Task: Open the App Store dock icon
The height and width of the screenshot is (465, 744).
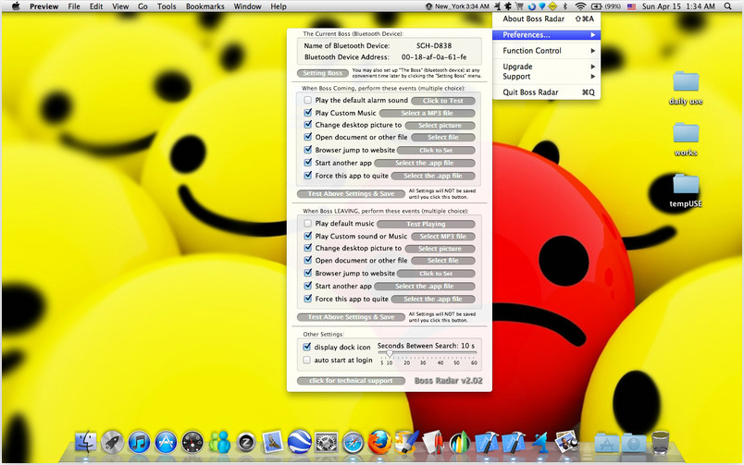Action: tap(166, 442)
